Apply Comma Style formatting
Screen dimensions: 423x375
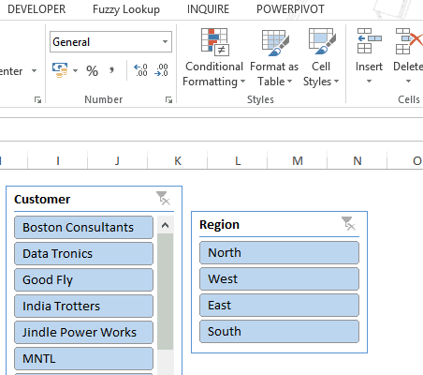click(x=111, y=70)
